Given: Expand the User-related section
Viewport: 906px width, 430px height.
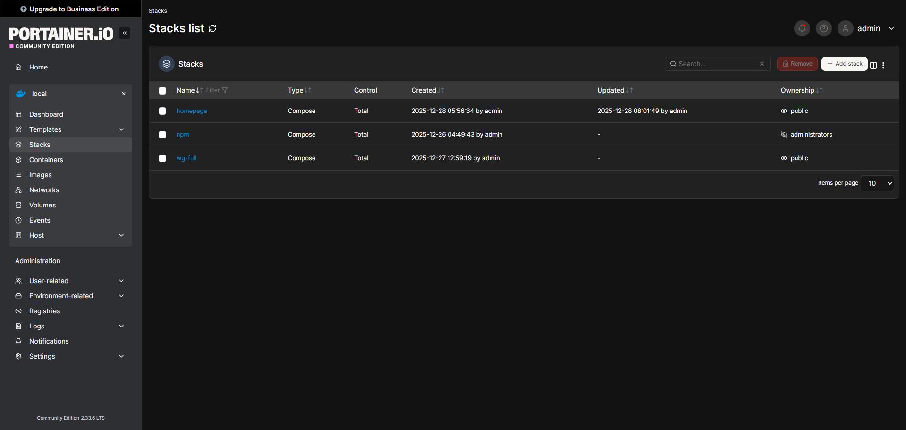Looking at the screenshot, I should (x=71, y=281).
